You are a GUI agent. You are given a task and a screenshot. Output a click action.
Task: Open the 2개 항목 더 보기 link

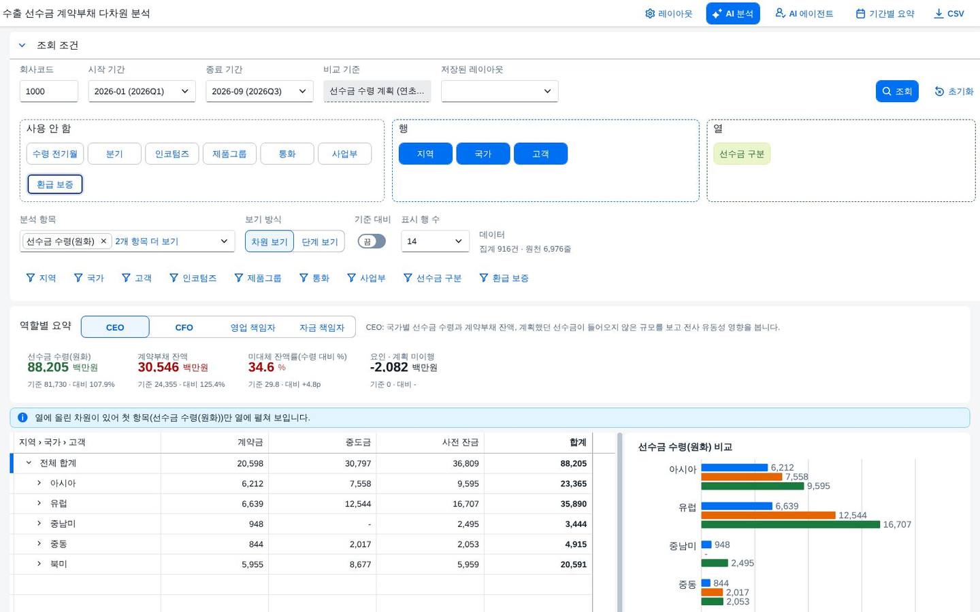[146, 241]
